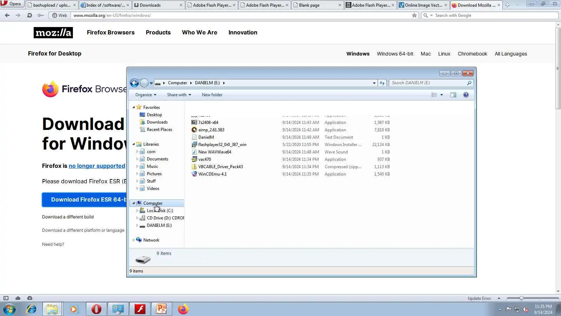Open a new tab in Opera

tap(507, 5)
